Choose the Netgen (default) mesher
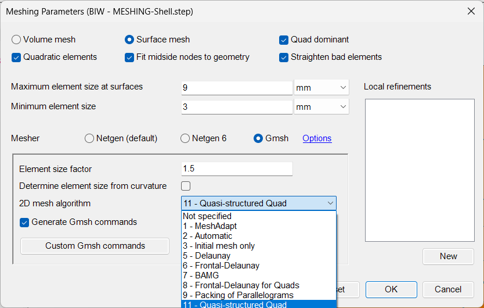Screen dimensions: 484x308 pos(89,138)
